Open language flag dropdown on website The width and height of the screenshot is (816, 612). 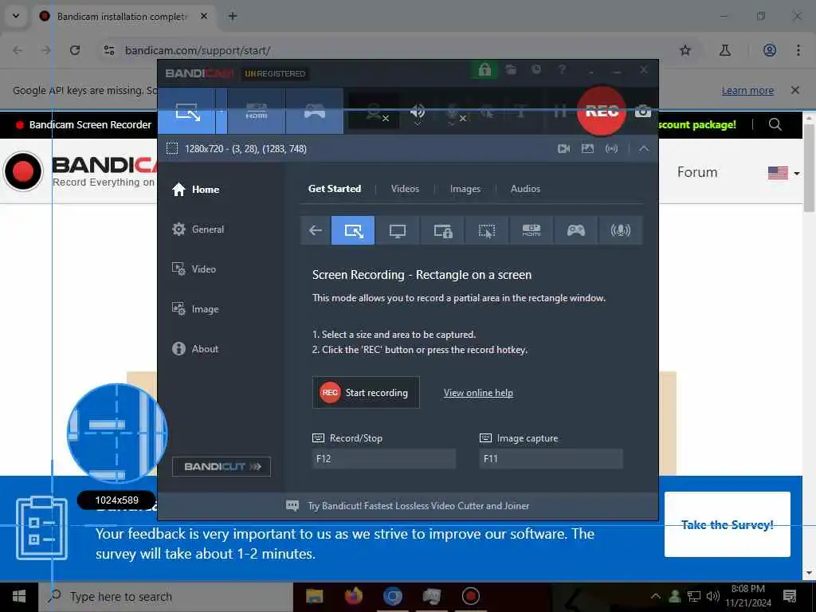784,173
